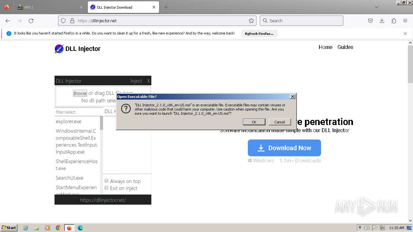Select explorer.exe in the process list
Viewport: 413px width, 232px height.
tap(68, 121)
